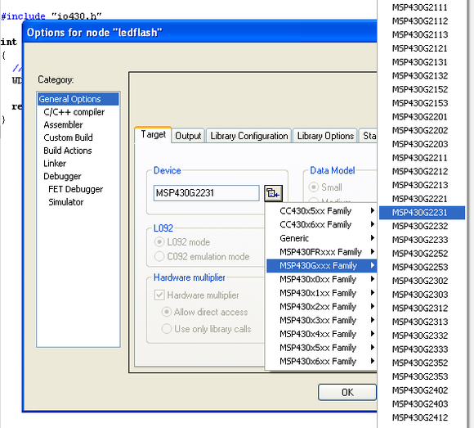
Task: Expand MSP430x4xx Family submenu
Action: coord(321,334)
